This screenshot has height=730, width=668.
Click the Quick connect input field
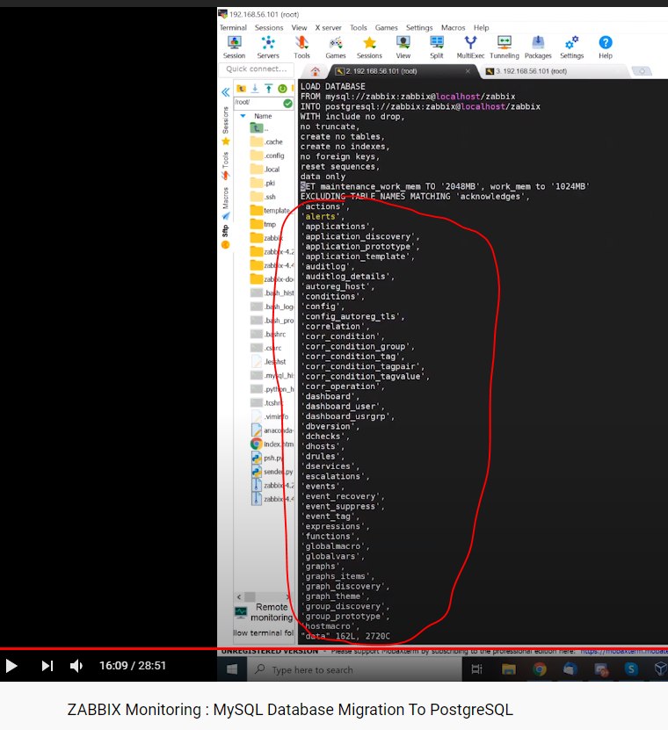(x=256, y=69)
